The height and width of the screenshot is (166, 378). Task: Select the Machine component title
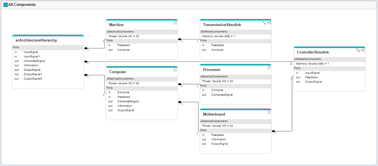(116, 25)
